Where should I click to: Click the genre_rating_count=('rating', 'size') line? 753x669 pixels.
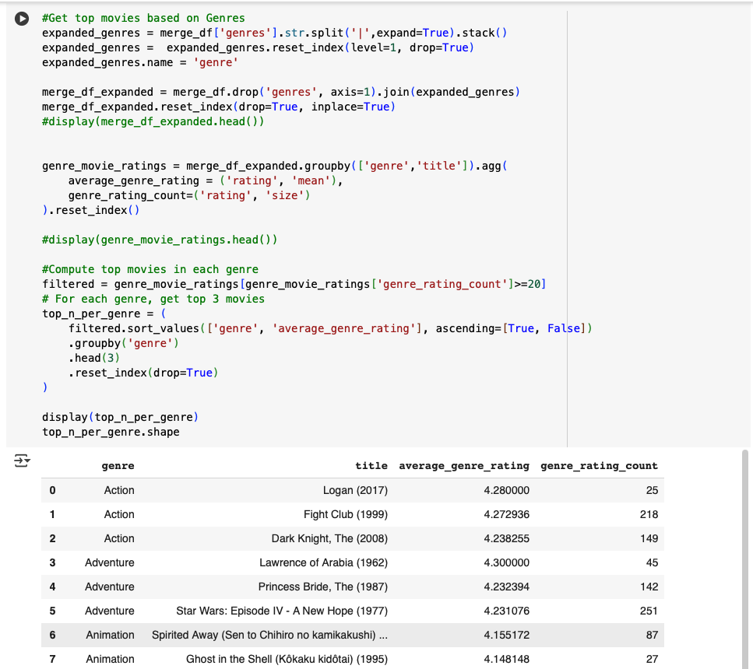tap(188, 195)
